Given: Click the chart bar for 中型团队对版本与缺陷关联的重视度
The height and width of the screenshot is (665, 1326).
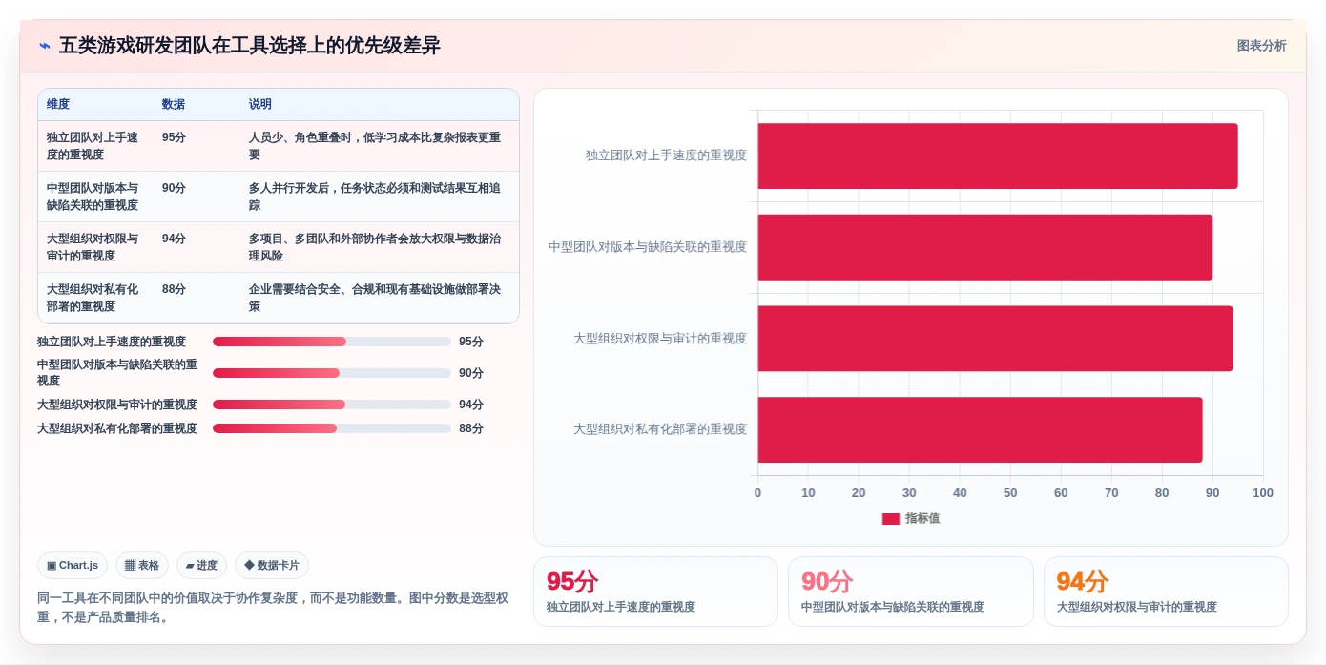Looking at the screenshot, I should [985, 247].
